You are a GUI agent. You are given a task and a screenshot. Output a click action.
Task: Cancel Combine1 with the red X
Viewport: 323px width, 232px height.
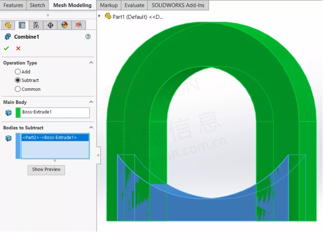18,48
